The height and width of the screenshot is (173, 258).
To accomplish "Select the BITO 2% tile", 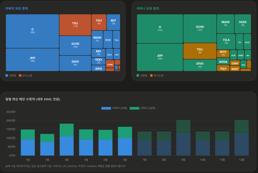I will 223,54.
